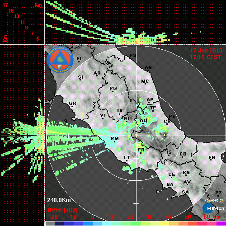Click the NA city label

coord(170,185)
